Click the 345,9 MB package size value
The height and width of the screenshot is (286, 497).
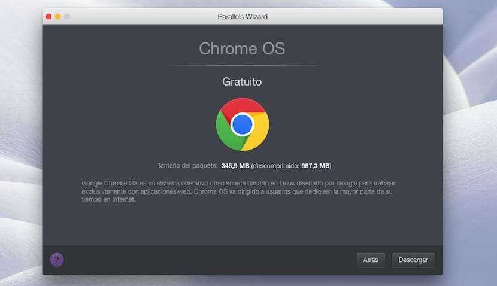click(x=235, y=165)
